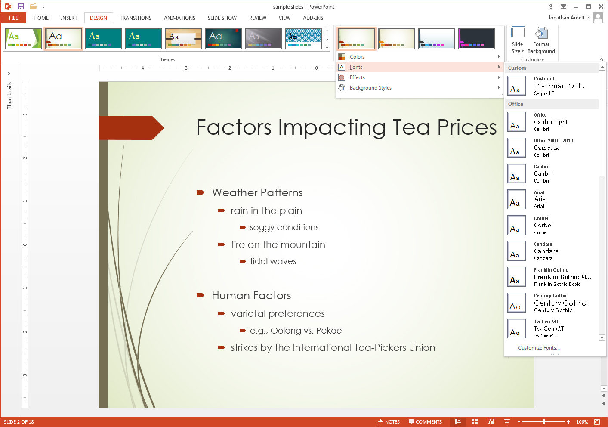Apply the blue patterned theme thumbnail
608x427 pixels.
pyautogui.click(x=303, y=39)
